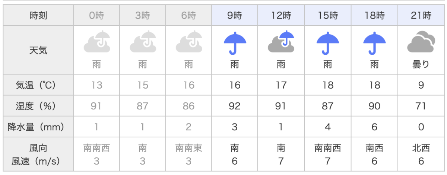Click the 18時 precipitation value 6

click(374, 127)
